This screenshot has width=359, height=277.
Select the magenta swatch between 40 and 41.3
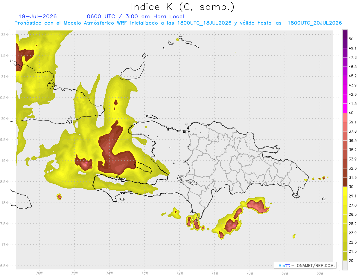point(345,108)
